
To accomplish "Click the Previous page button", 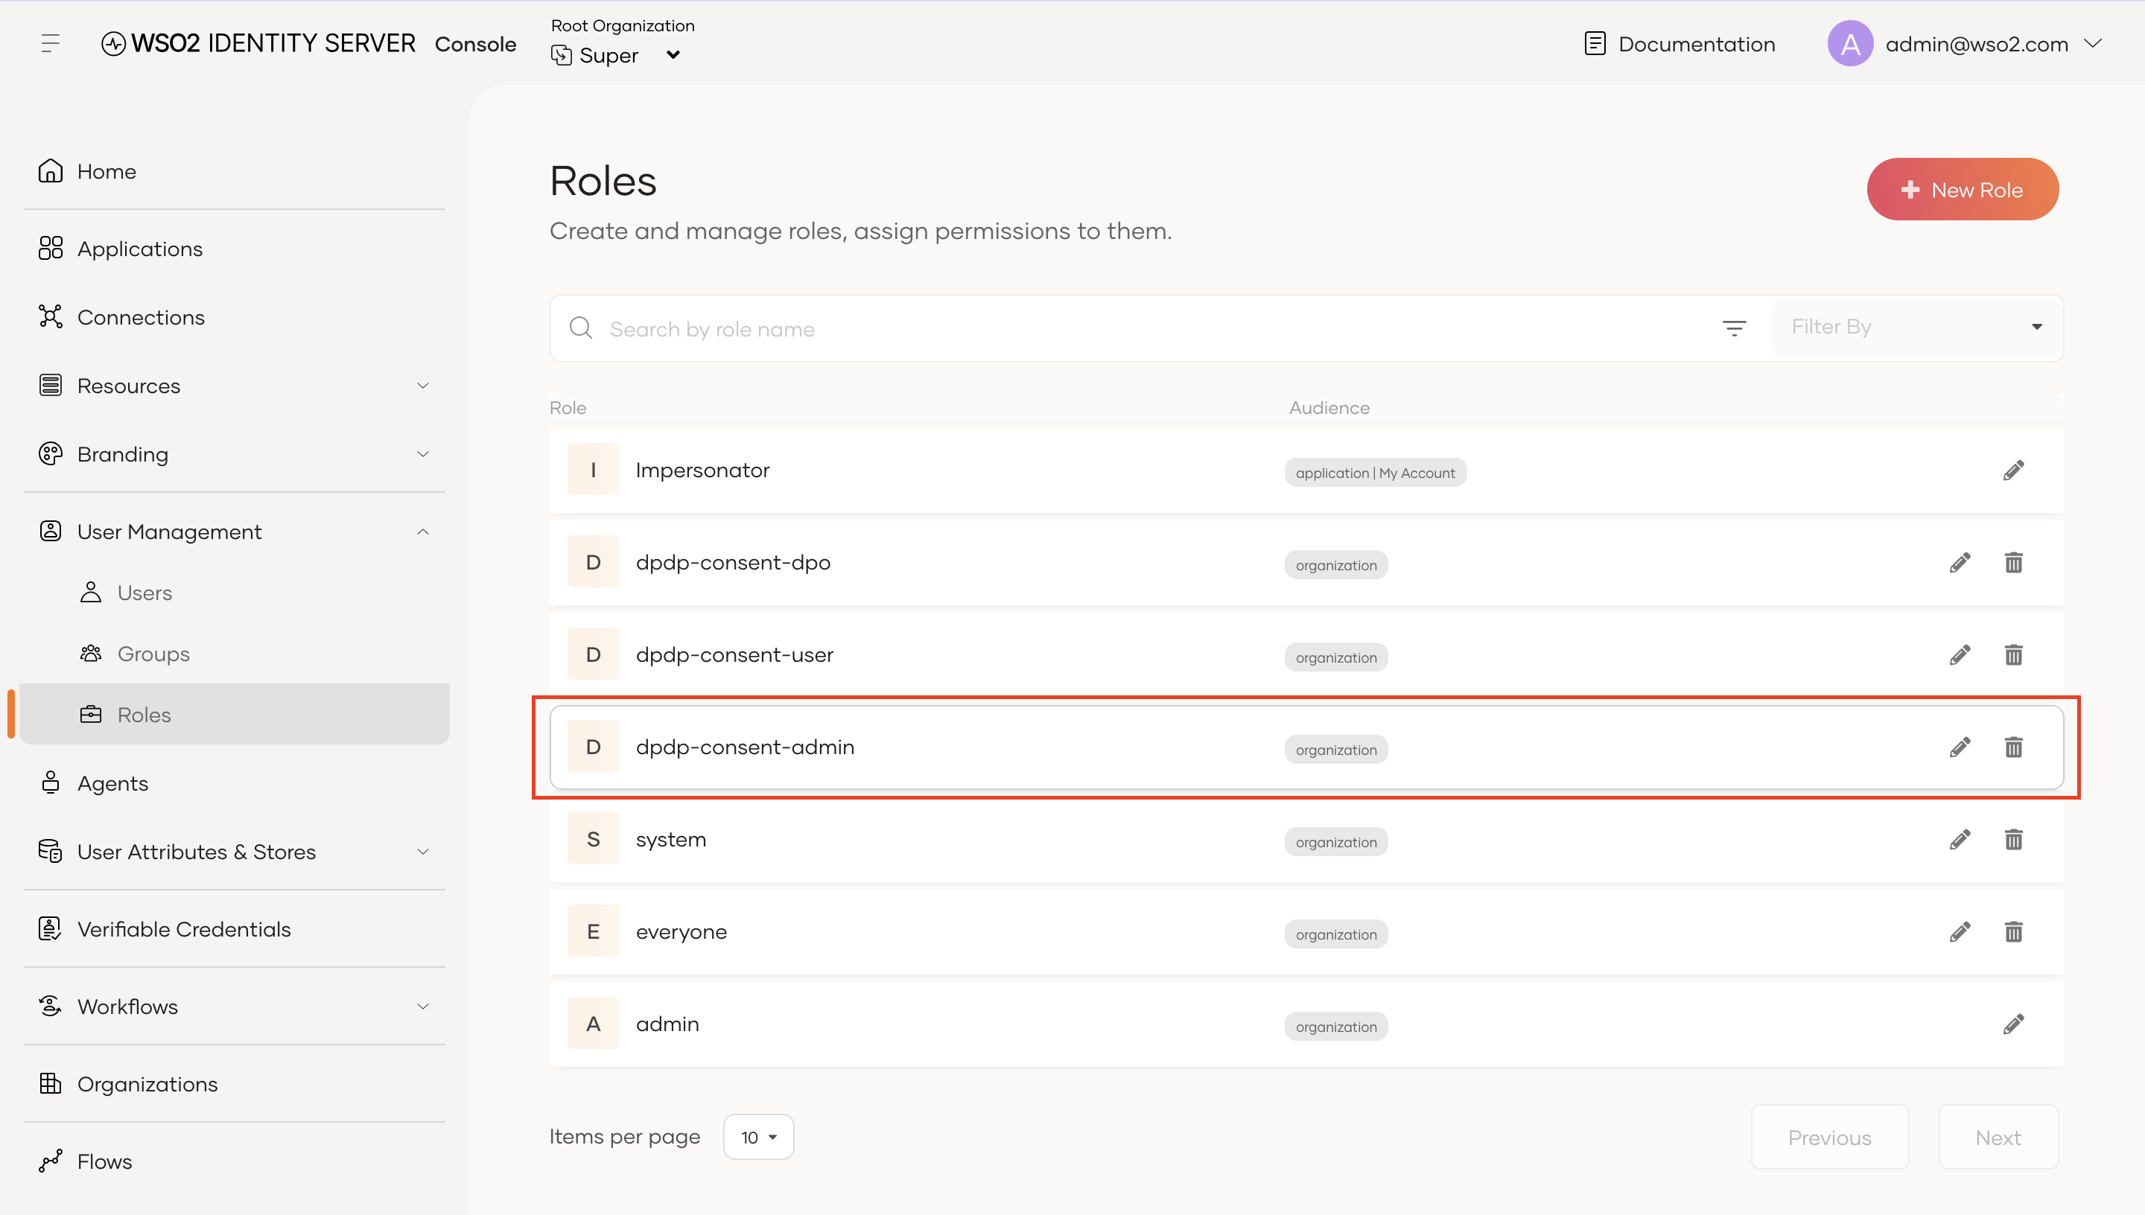I will [1828, 1138].
